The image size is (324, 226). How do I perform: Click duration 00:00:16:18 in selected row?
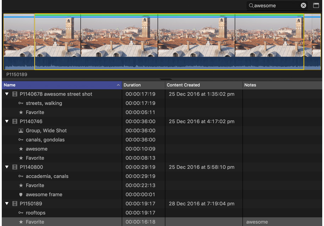point(140,222)
